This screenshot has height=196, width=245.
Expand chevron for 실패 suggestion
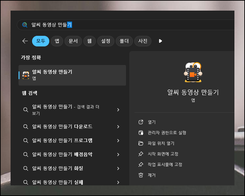click(118, 182)
